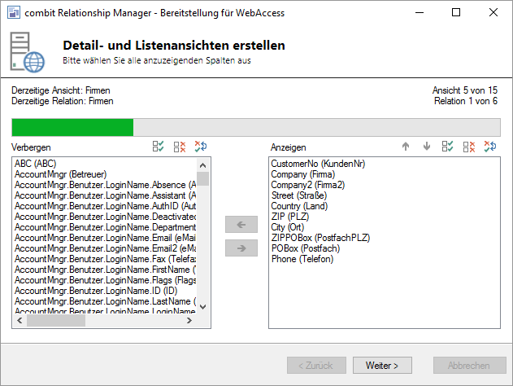Viewport: 513px width, 386px height.
Task: Move selected Anzeigen column down
Action: pyautogui.click(x=426, y=147)
